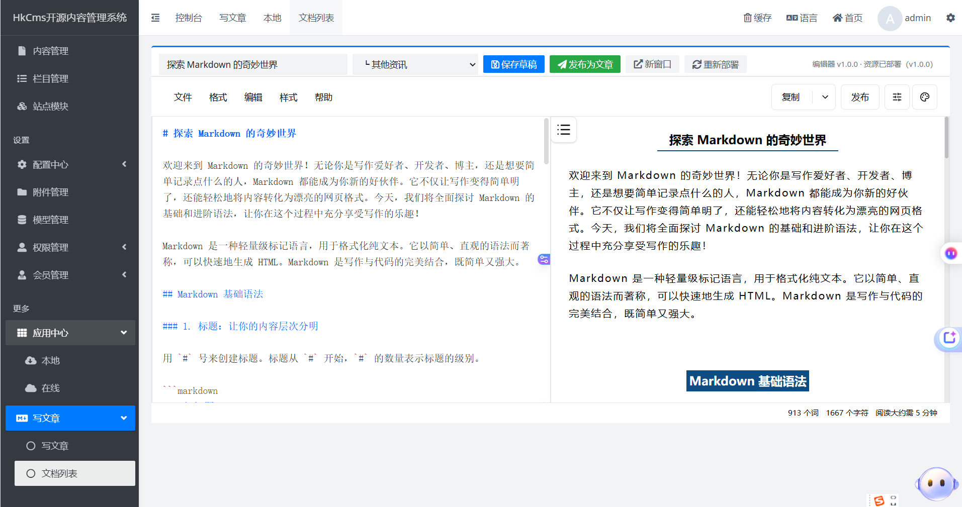962x507 pixels.
Task: Click the purple sync icon between the panes
Action: pyautogui.click(x=544, y=259)
